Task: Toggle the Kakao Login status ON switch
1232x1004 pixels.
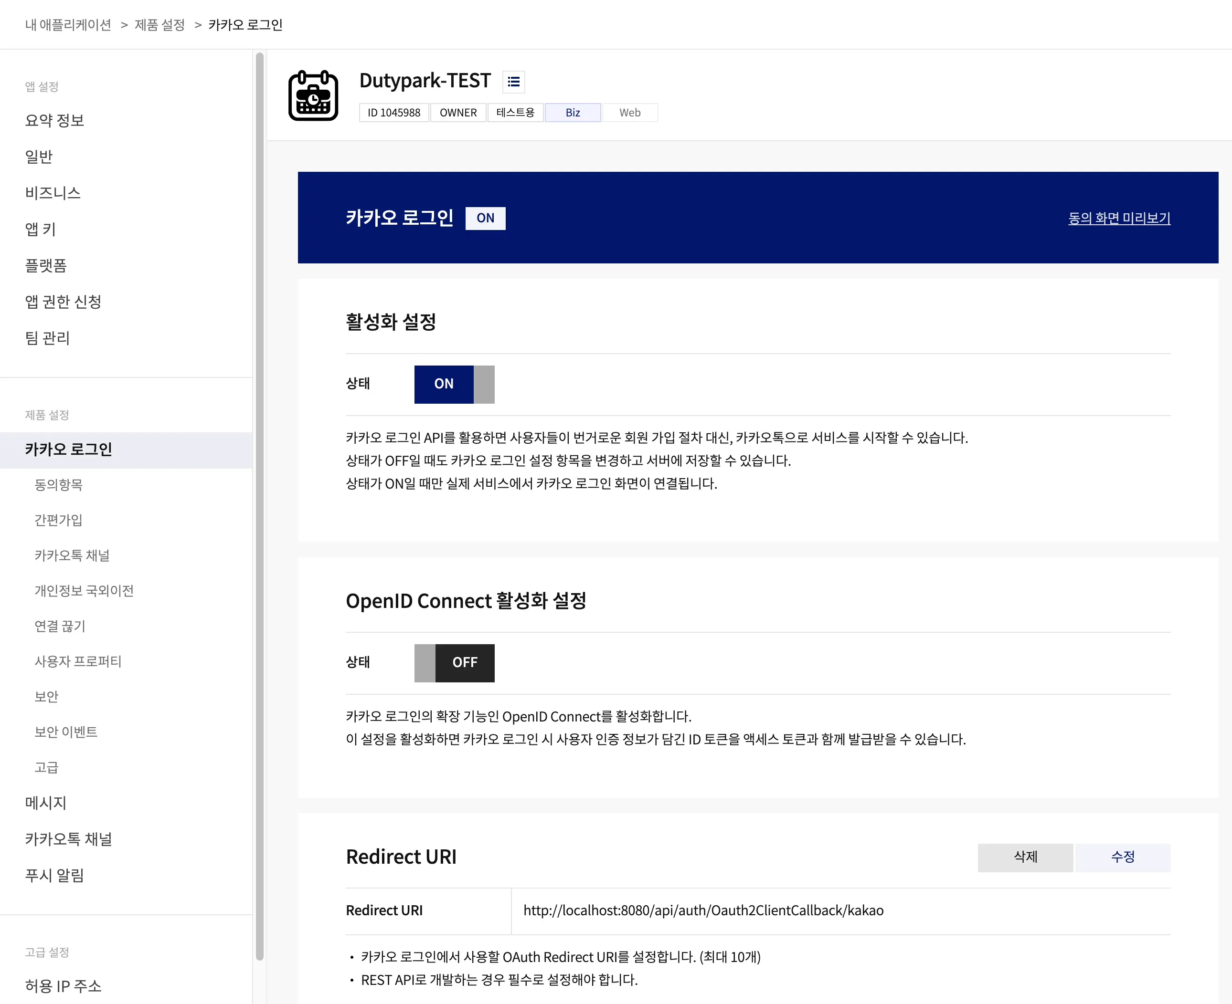Action: click(454, 384)
